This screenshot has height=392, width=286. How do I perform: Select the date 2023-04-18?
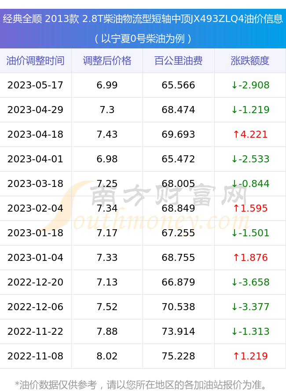36,134
